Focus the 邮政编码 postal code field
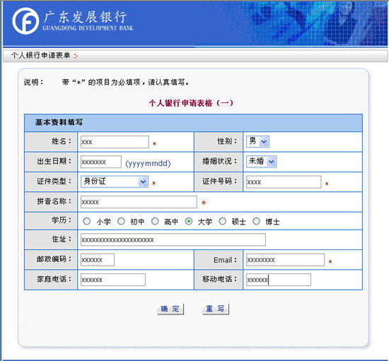 (x=98, y=260)
